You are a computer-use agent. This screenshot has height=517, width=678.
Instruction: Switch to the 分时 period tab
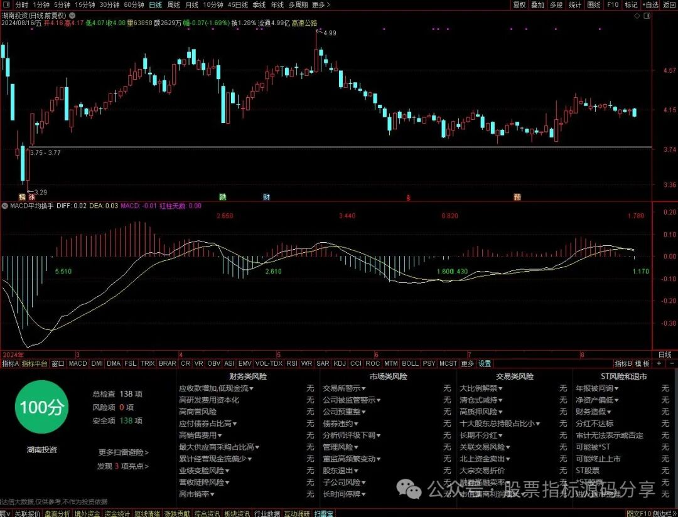coord(21,5)
